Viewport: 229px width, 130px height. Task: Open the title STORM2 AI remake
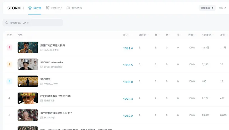(52, 62)
